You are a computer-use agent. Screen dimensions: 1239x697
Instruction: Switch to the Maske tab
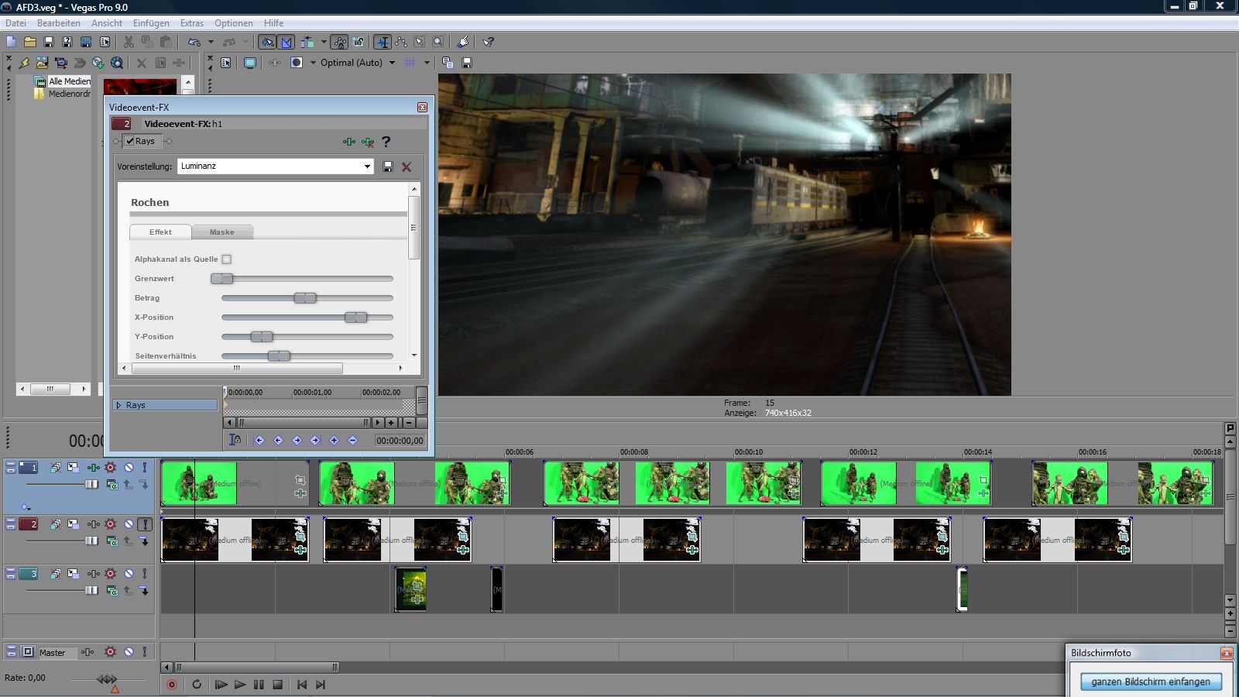point(221,232)
